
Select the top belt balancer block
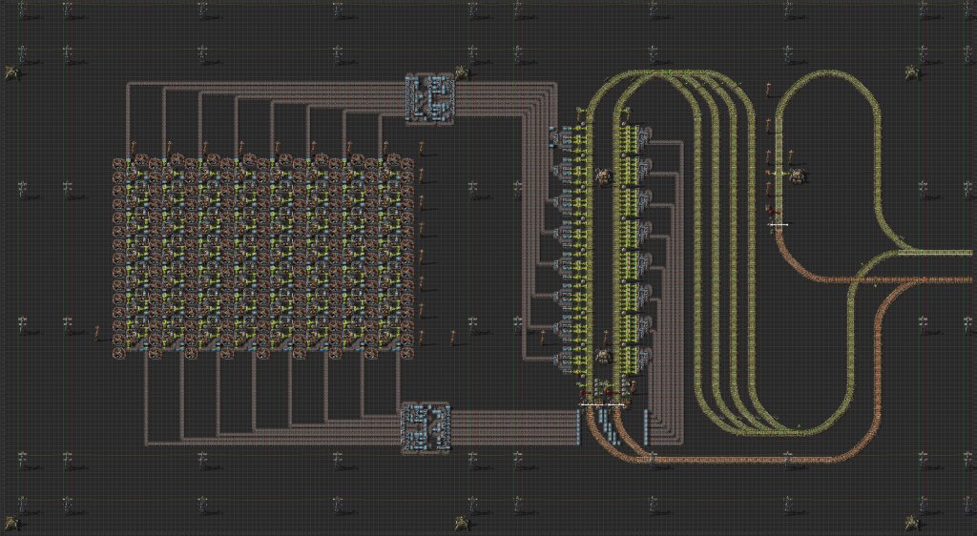click(430, 98)
